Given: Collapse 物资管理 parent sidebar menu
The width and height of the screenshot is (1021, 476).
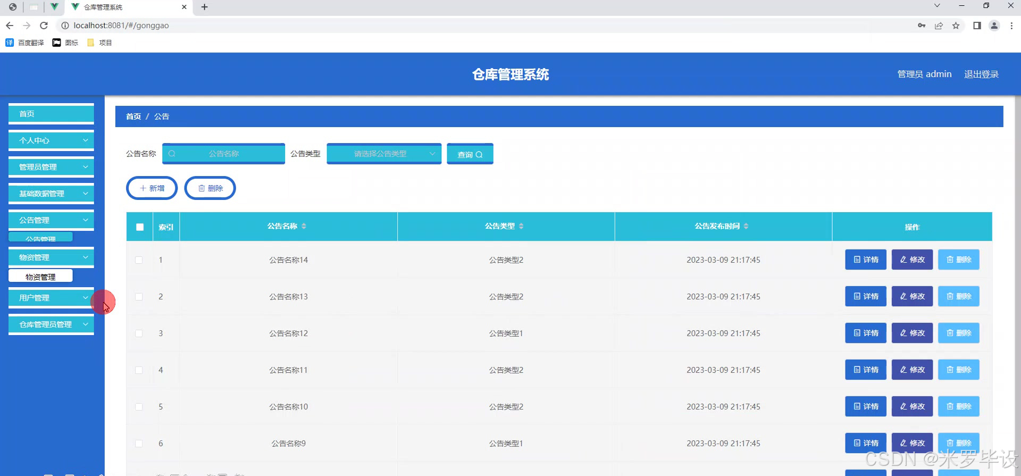Looking at the screenshot, I should point(51,257).
